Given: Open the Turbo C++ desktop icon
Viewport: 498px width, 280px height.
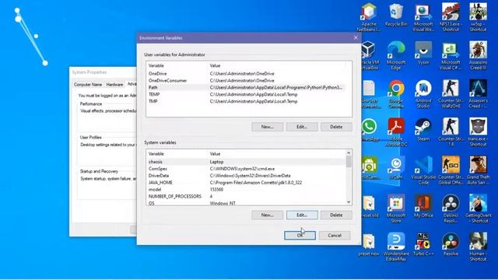Looking at the screenshot, I should 423,244.
